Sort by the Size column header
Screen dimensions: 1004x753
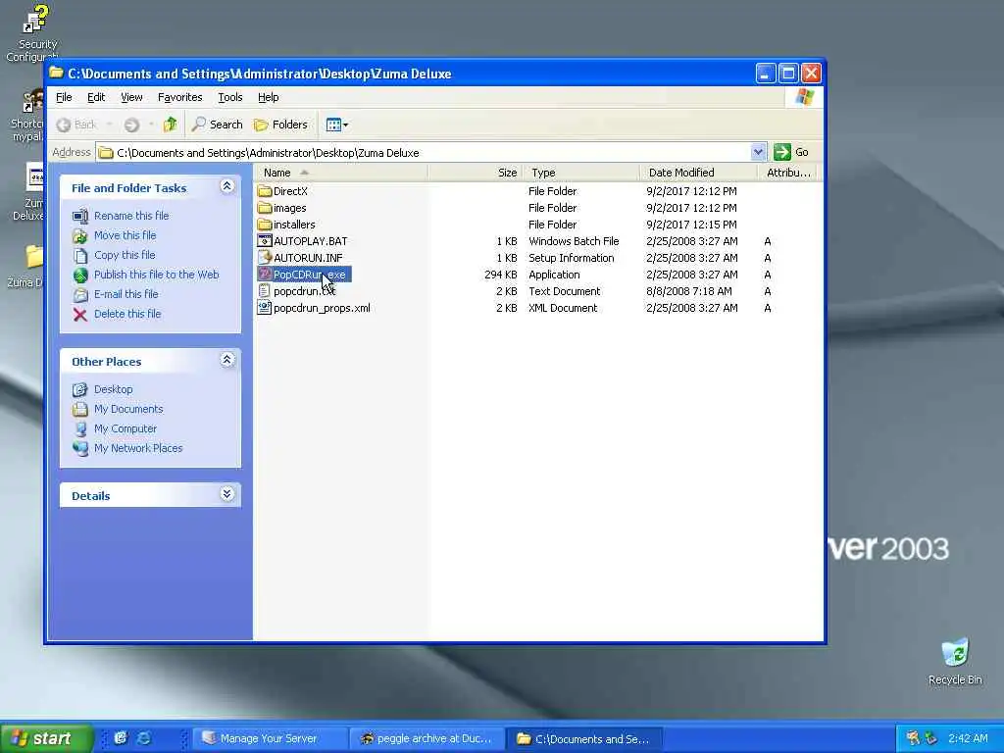point(476,173)
